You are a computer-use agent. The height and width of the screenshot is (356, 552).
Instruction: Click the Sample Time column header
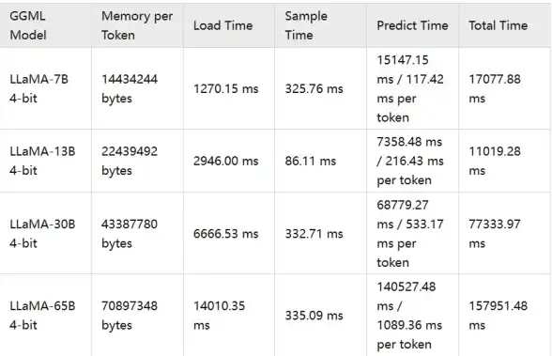pyautogui.click(x=321, y=25)
